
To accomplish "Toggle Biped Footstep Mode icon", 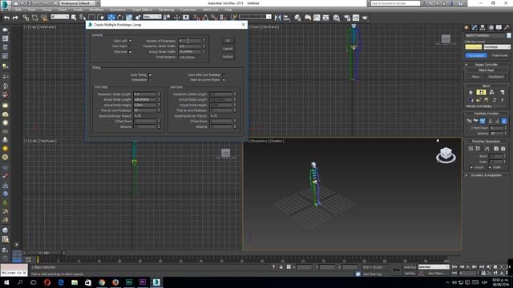I will point(481,93).
